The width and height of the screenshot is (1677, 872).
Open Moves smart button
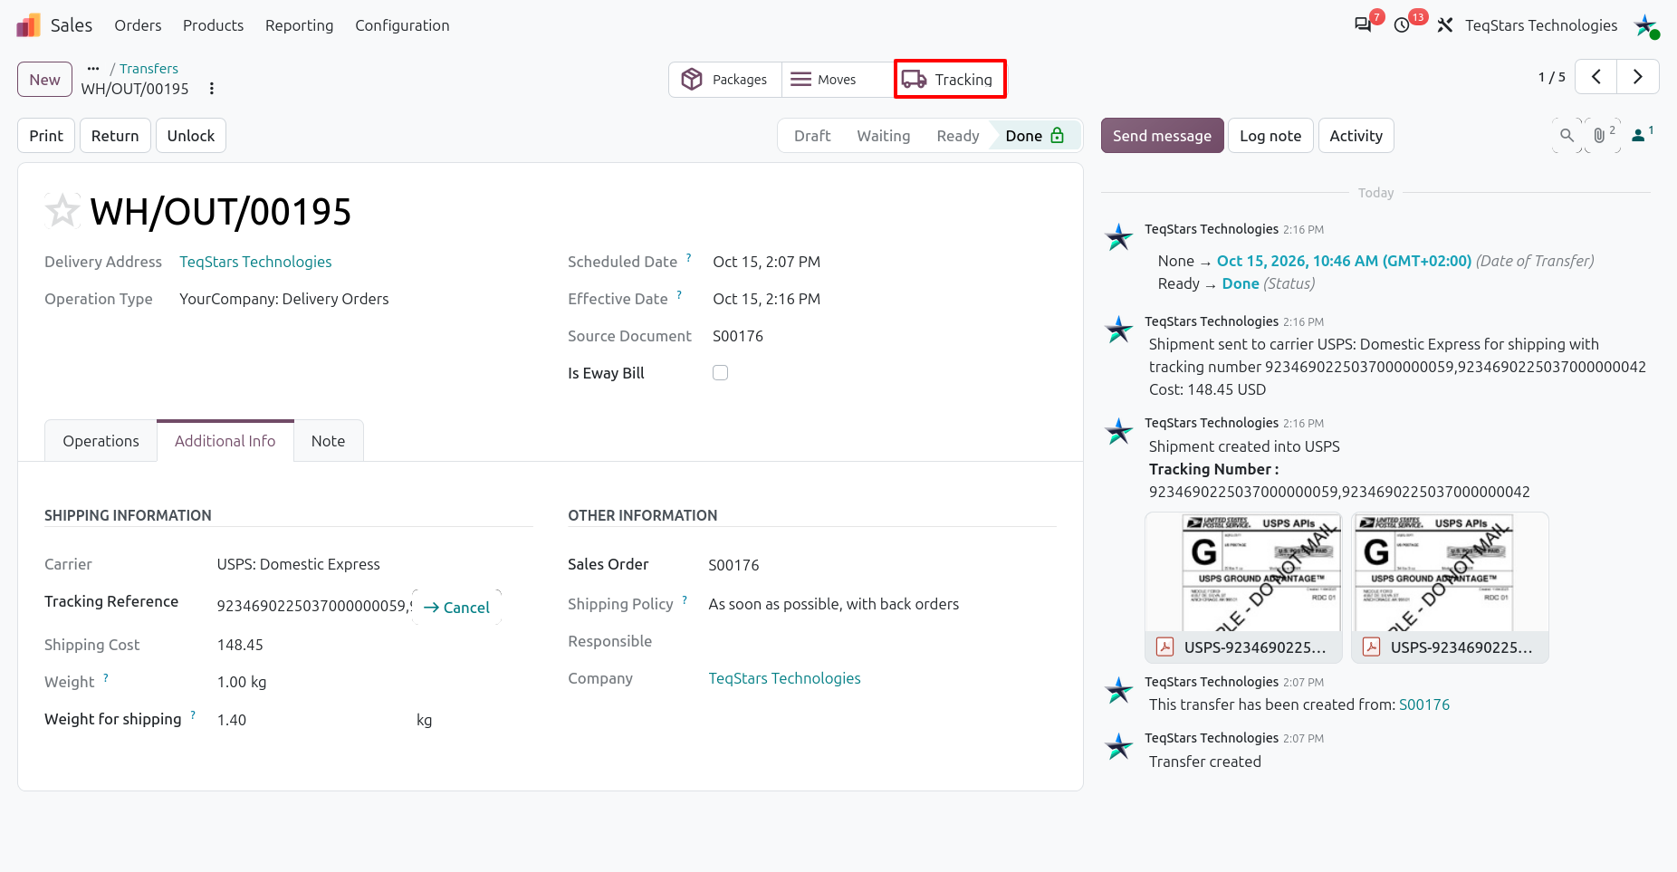pyautogui.click(x=838, y=80)
